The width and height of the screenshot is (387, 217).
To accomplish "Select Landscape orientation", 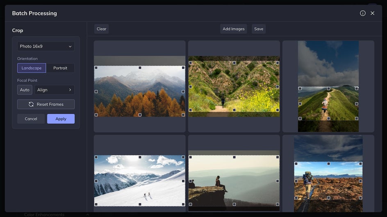I will 32,68.
